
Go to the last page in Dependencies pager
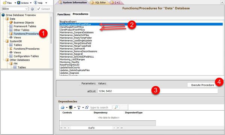click(x=121, y=128)
